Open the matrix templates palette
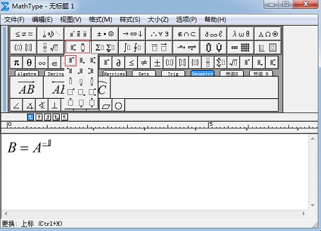Viewport: 321px width, 231px height. [241, 47]
